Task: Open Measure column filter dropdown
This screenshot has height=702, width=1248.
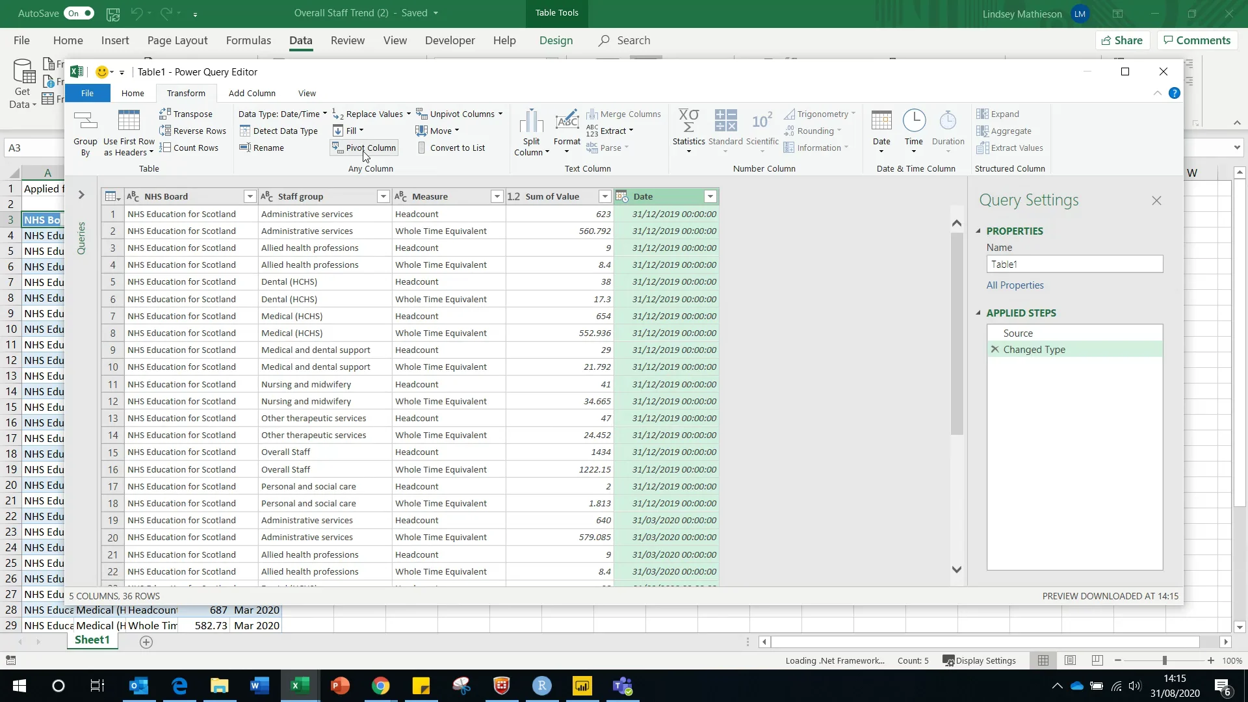Action: click(497, 196)
